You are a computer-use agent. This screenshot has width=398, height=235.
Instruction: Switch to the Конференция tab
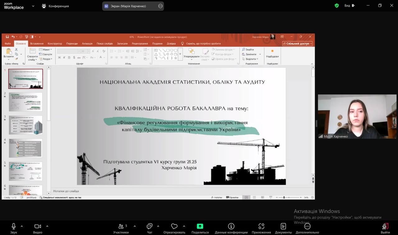tap(55, 6)
